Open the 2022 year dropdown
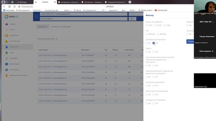This screenshot has width=216, height=121. point(132,19)
